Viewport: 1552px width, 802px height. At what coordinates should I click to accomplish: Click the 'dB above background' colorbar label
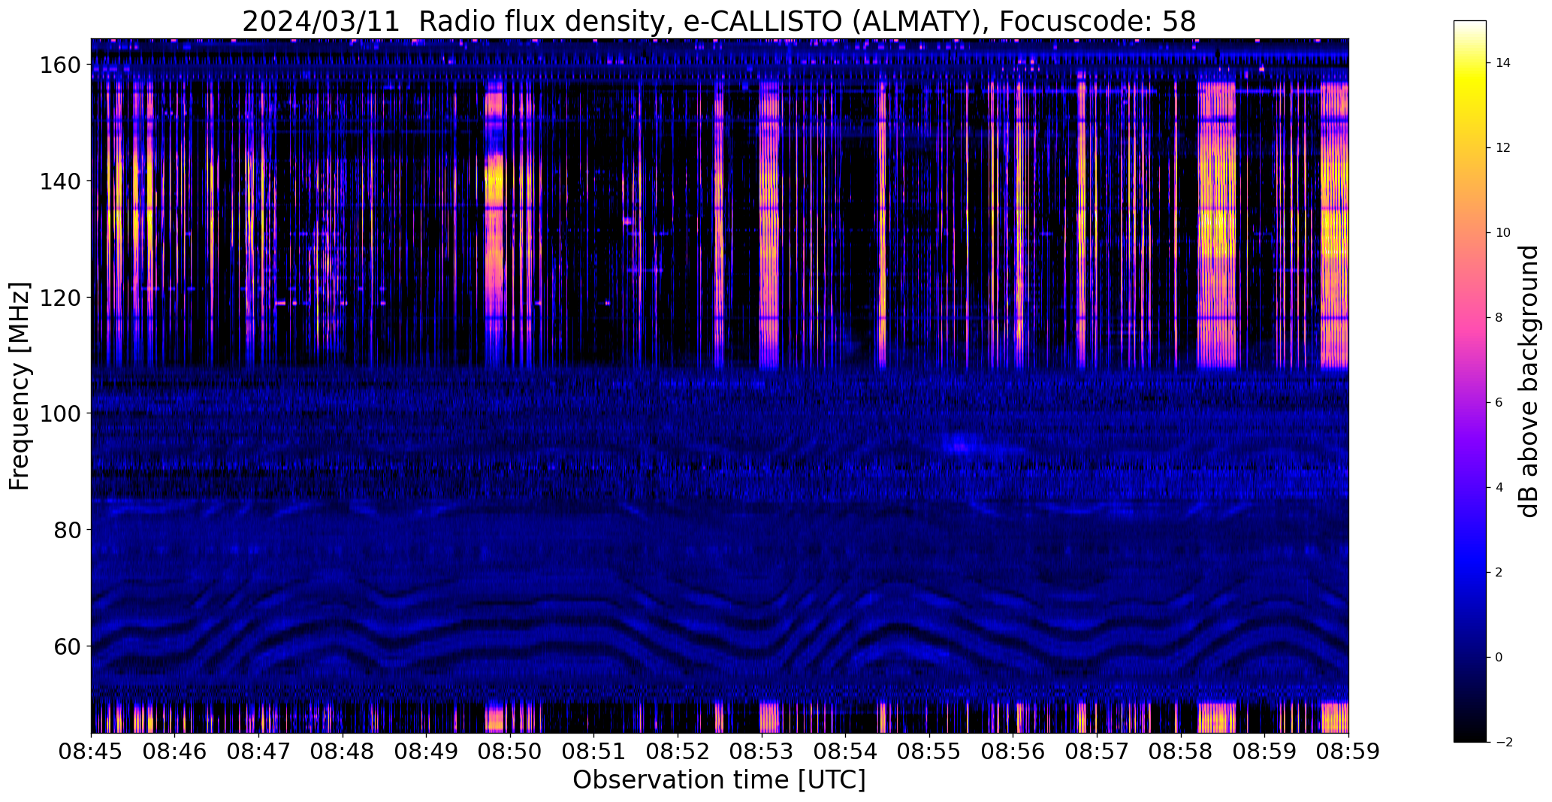pos(1529,381)
